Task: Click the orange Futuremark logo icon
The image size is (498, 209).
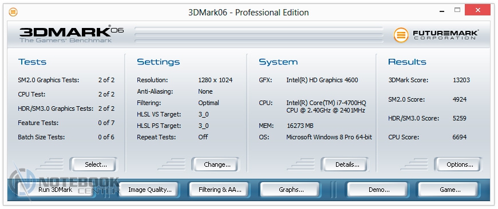Action: click(x=401, y=35)
